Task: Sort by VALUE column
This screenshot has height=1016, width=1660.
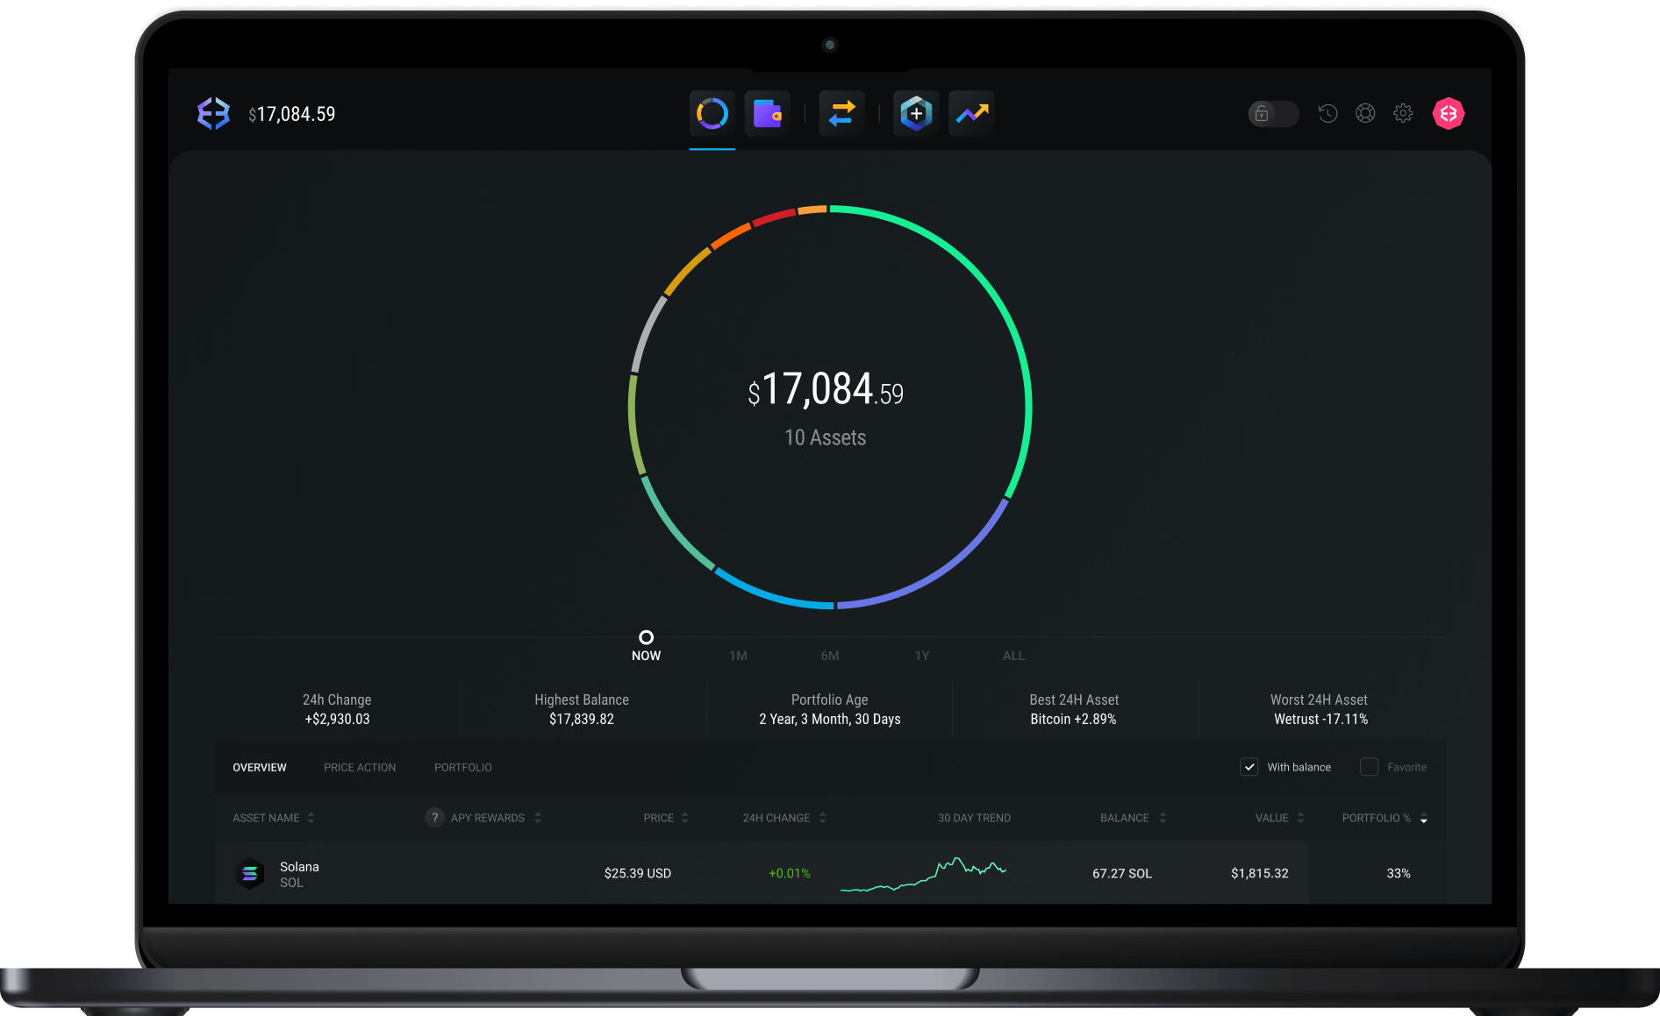Action: 1280,818
